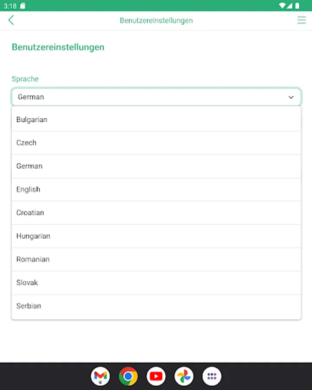312x390 pixels.
Task: Choose Romanian language option
Action: (x=156, y=259)
